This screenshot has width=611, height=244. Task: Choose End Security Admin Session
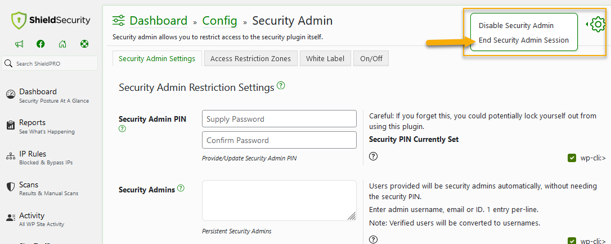tap(523, 40)
